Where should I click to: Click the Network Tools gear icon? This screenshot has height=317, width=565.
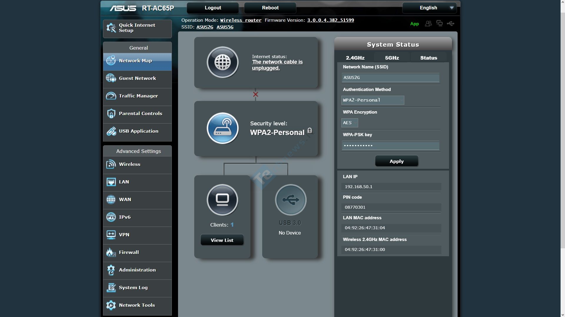tap(111, 305)
